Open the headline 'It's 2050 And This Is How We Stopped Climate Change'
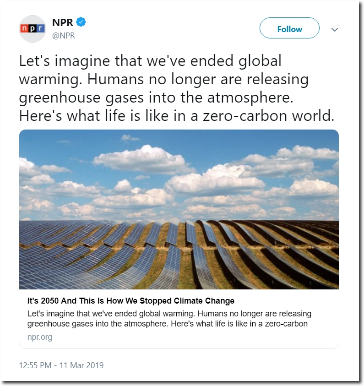The width and height of the screenshot is (364, 386). click(x=130, y=301)
